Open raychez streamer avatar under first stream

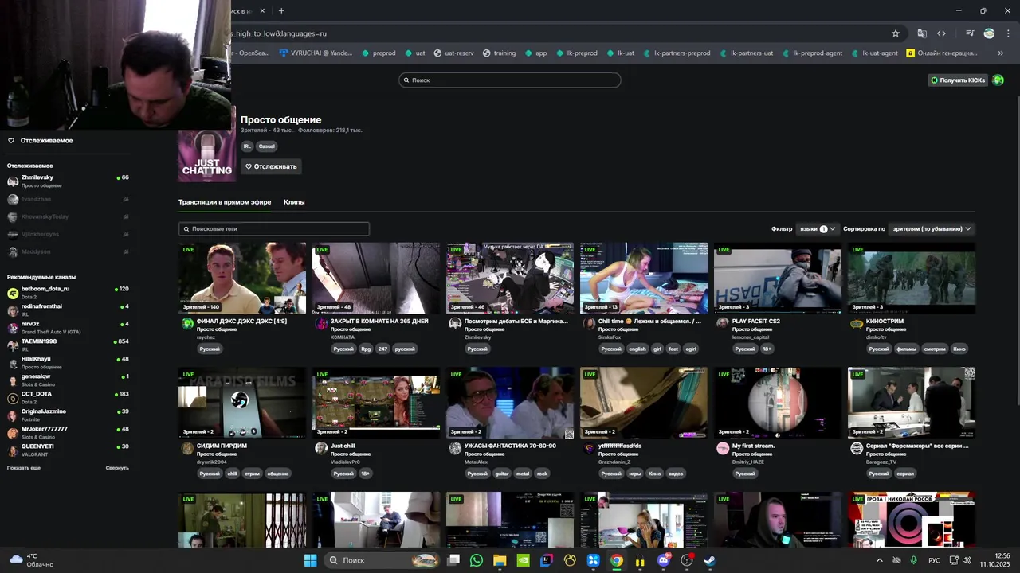(187, 324)
